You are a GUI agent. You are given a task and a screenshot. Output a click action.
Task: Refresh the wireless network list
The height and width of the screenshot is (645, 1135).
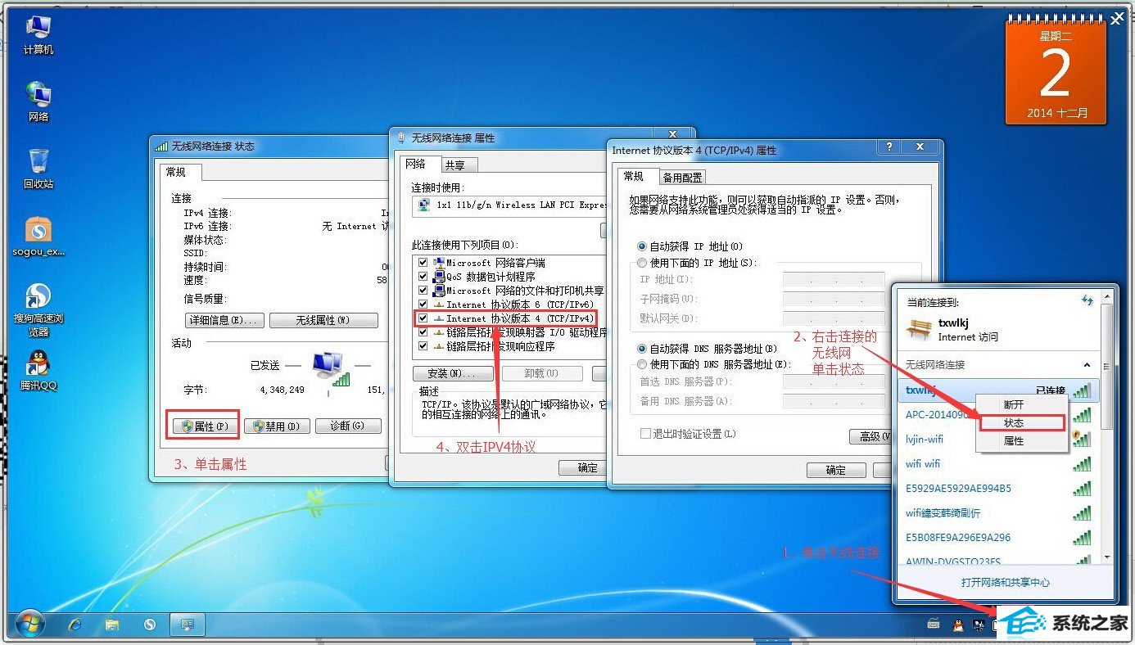(x=1088, y=301)
